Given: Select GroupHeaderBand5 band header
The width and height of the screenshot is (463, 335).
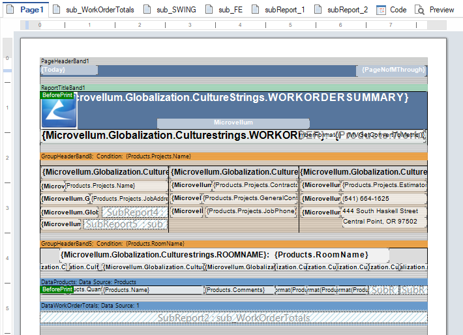Looking at the screenshot, I should pos(233,244).
